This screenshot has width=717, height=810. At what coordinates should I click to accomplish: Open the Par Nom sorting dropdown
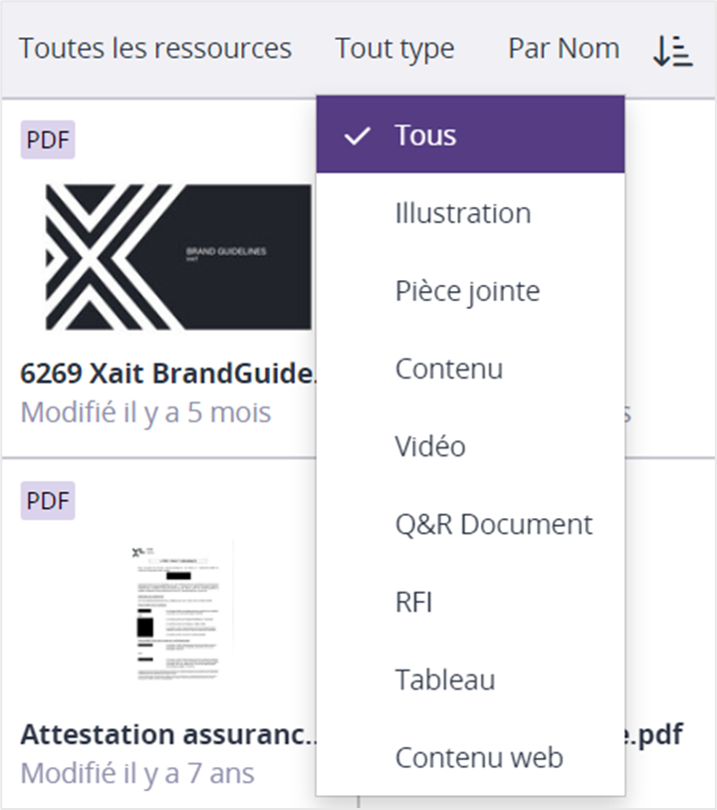pos(563,49)
